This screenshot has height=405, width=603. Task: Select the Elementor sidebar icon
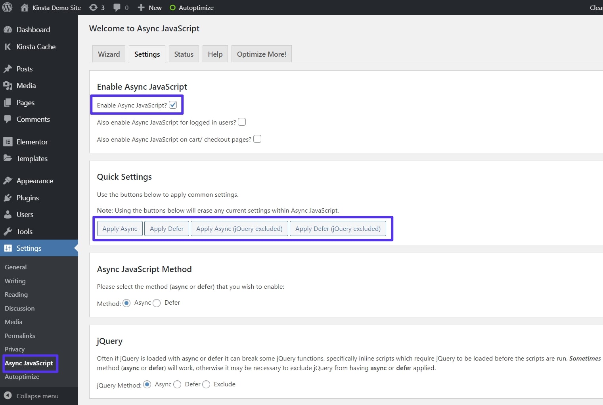8,142
